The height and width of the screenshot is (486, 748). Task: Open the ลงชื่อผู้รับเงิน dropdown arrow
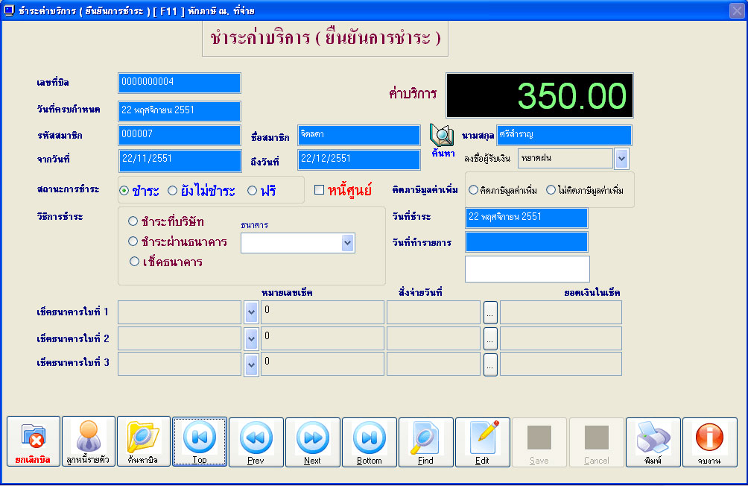(621, 158)
